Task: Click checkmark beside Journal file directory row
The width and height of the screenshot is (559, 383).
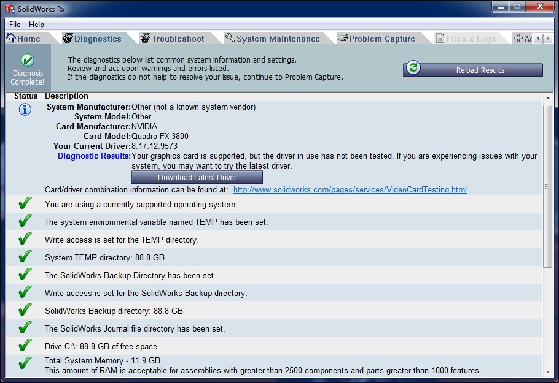Action: point(25,328)
